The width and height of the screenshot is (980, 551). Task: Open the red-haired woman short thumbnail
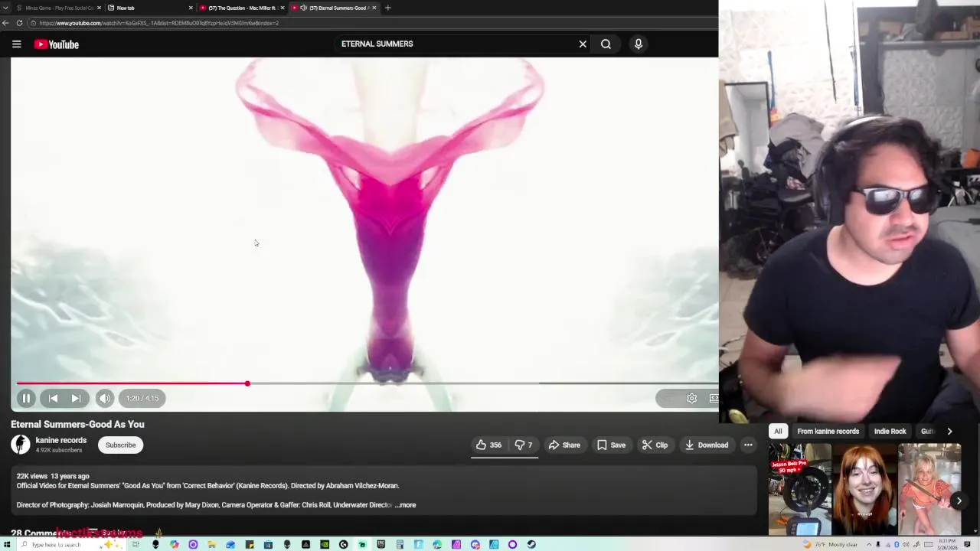click(x=864, y=490)
